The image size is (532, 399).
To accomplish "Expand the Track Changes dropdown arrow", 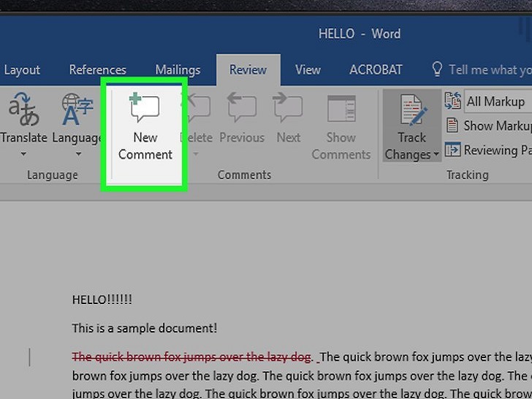I will tap(436, 154).
